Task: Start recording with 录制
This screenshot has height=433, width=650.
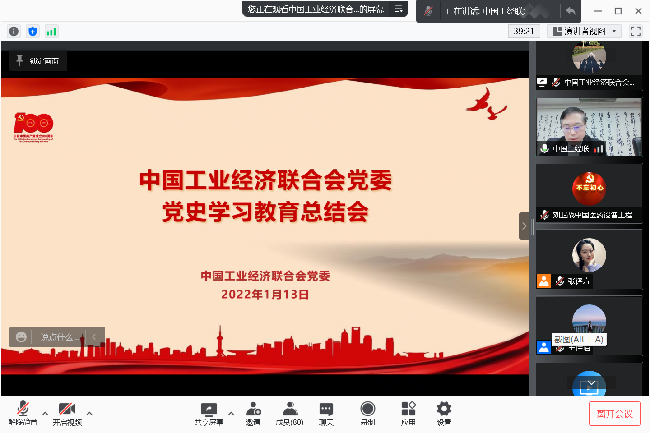Action: pos(368,413)
